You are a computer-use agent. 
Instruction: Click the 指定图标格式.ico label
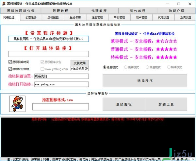coord(57,100)
